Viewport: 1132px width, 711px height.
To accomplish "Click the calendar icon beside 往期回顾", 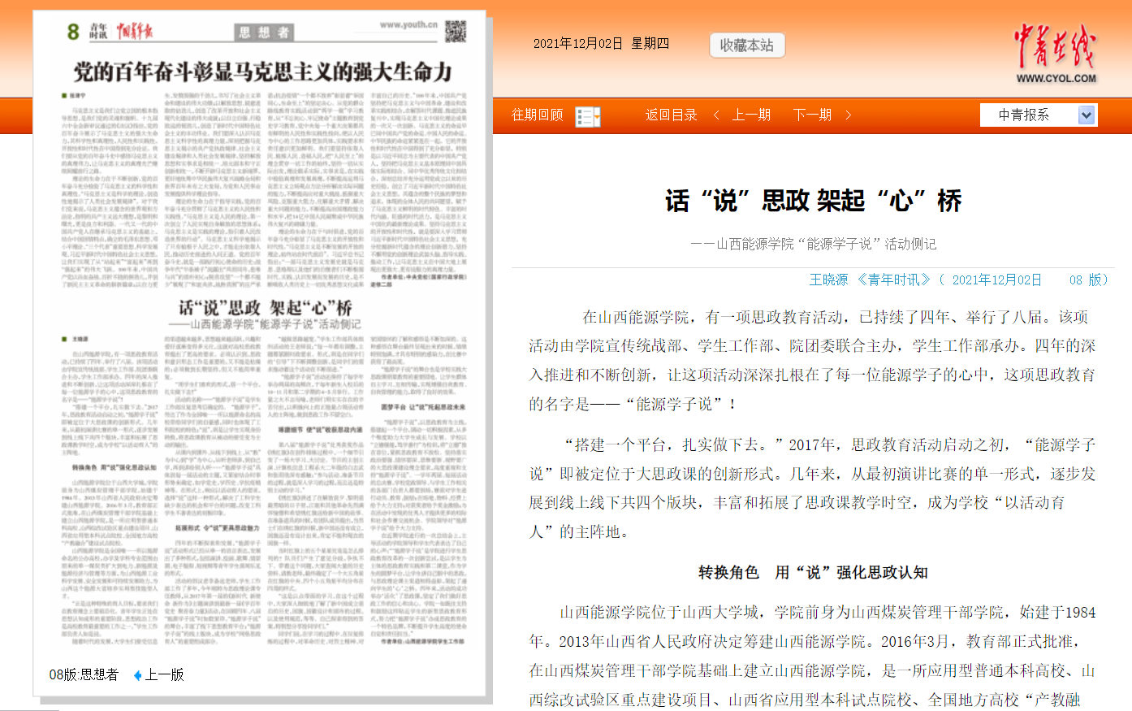I will (587, 116).
